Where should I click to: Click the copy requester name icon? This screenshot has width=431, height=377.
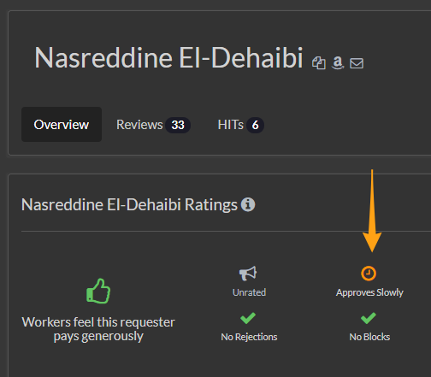319,62
